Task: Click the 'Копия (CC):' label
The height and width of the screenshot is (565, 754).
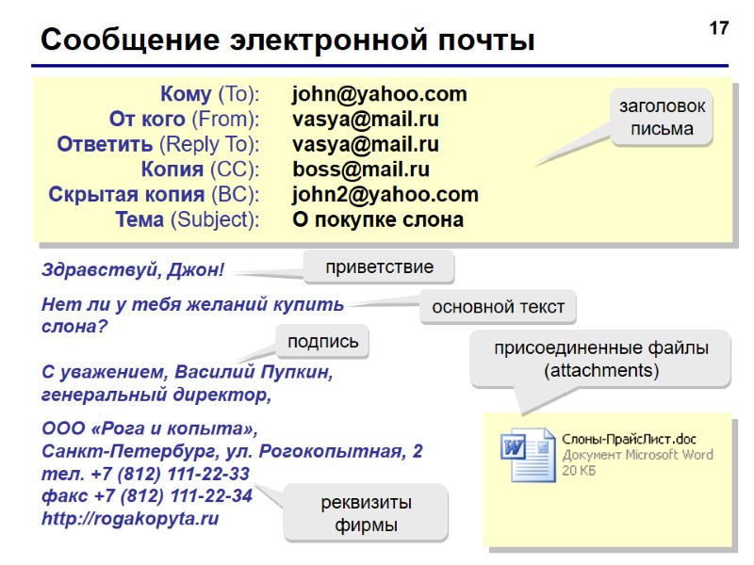Action: point(200,169)
